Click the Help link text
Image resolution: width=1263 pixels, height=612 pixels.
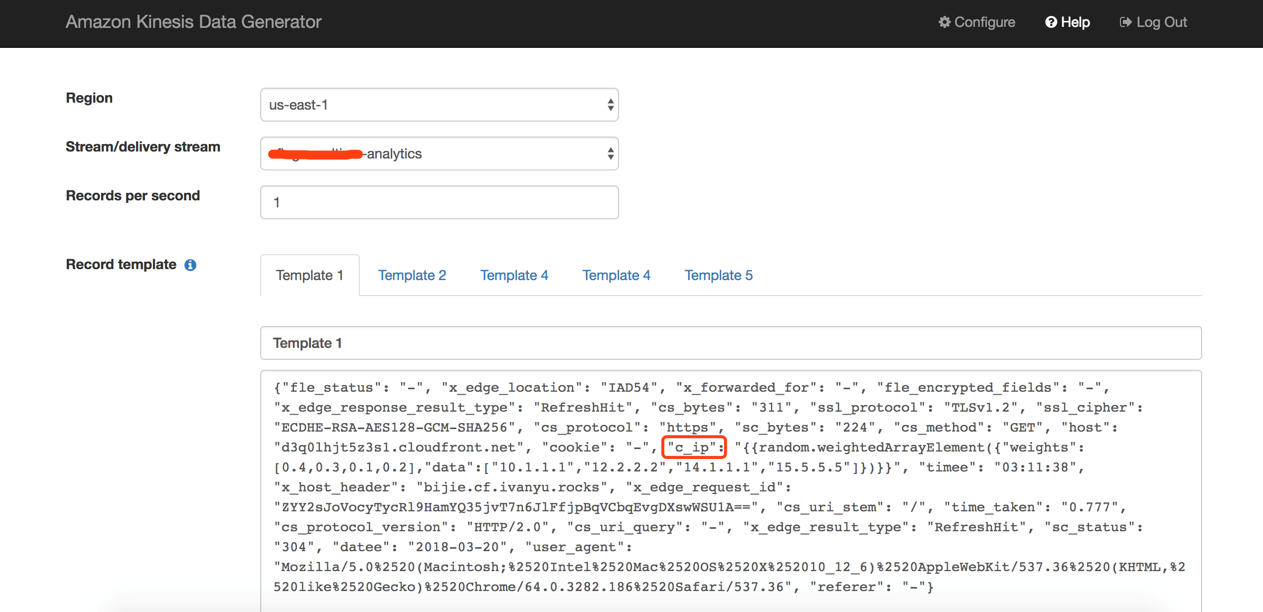point(1075,22)
